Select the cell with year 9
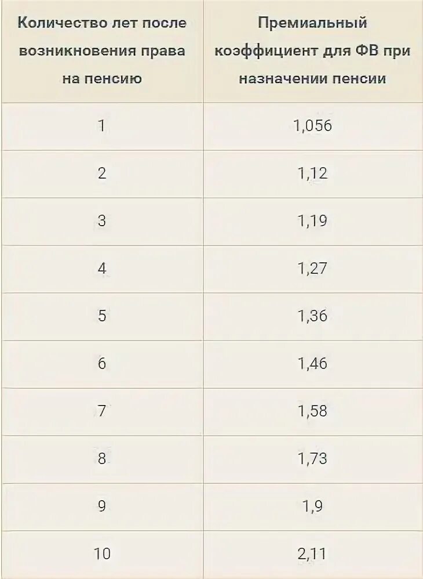 pyautogui.click(x=102, y=506)
